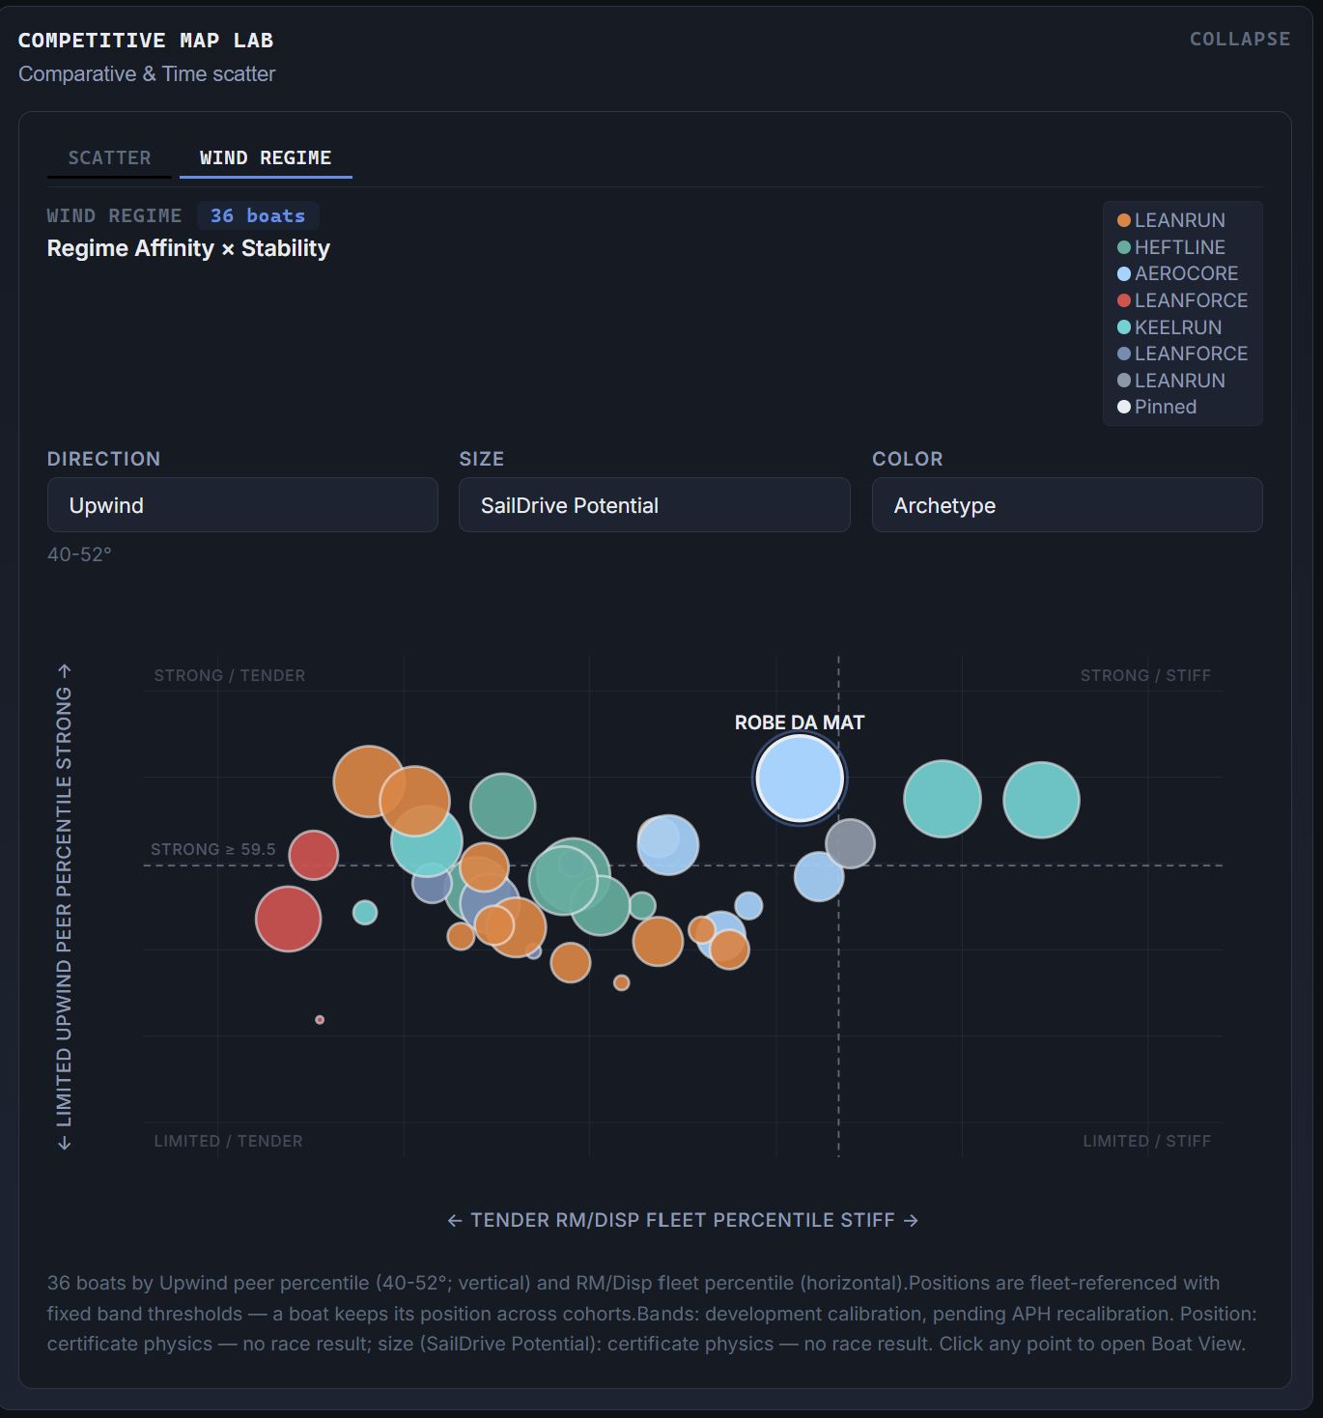Viewport: 1323px width, 1418px height.
Task: Click the STRONG / STIFF quadrant label
Action: click(x=1145, y=675)
